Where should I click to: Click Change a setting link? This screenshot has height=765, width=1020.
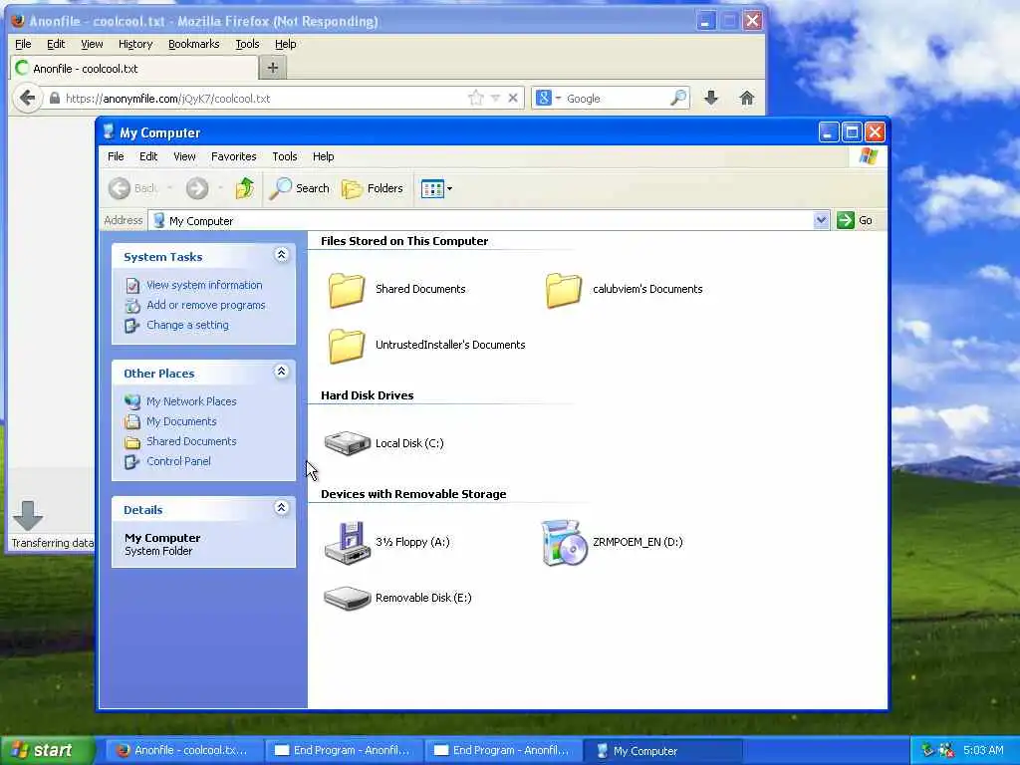coord(187,325)
